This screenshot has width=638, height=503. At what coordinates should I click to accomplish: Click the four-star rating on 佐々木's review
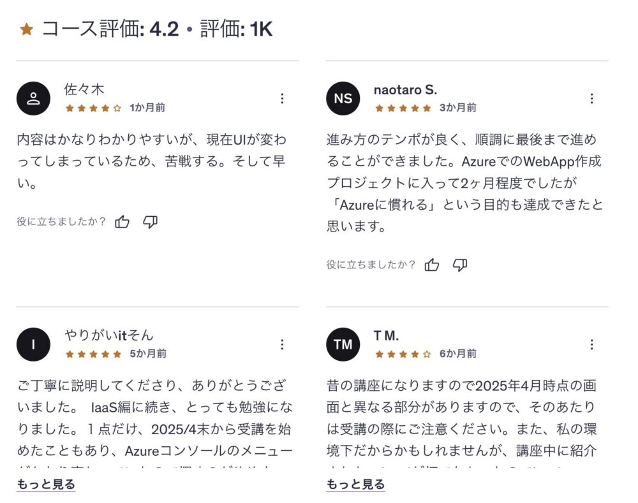[x=93, y=108]
